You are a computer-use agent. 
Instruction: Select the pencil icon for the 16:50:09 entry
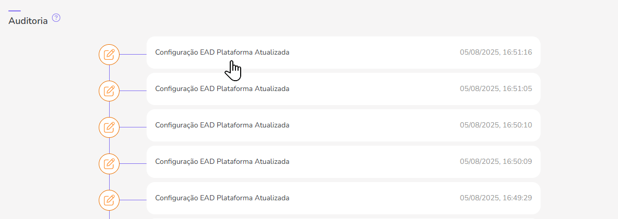(109, 163)
